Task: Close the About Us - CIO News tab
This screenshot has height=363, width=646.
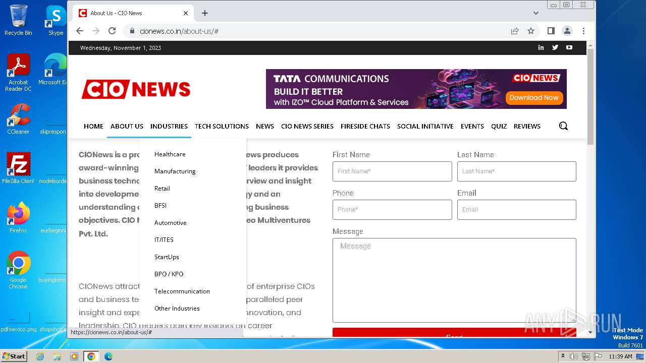Action: [x=186, y=13]
